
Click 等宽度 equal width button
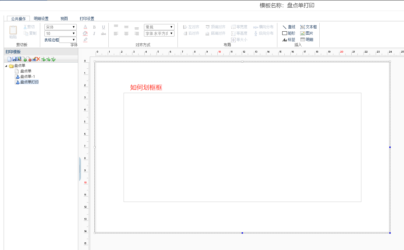pos(239,27)
